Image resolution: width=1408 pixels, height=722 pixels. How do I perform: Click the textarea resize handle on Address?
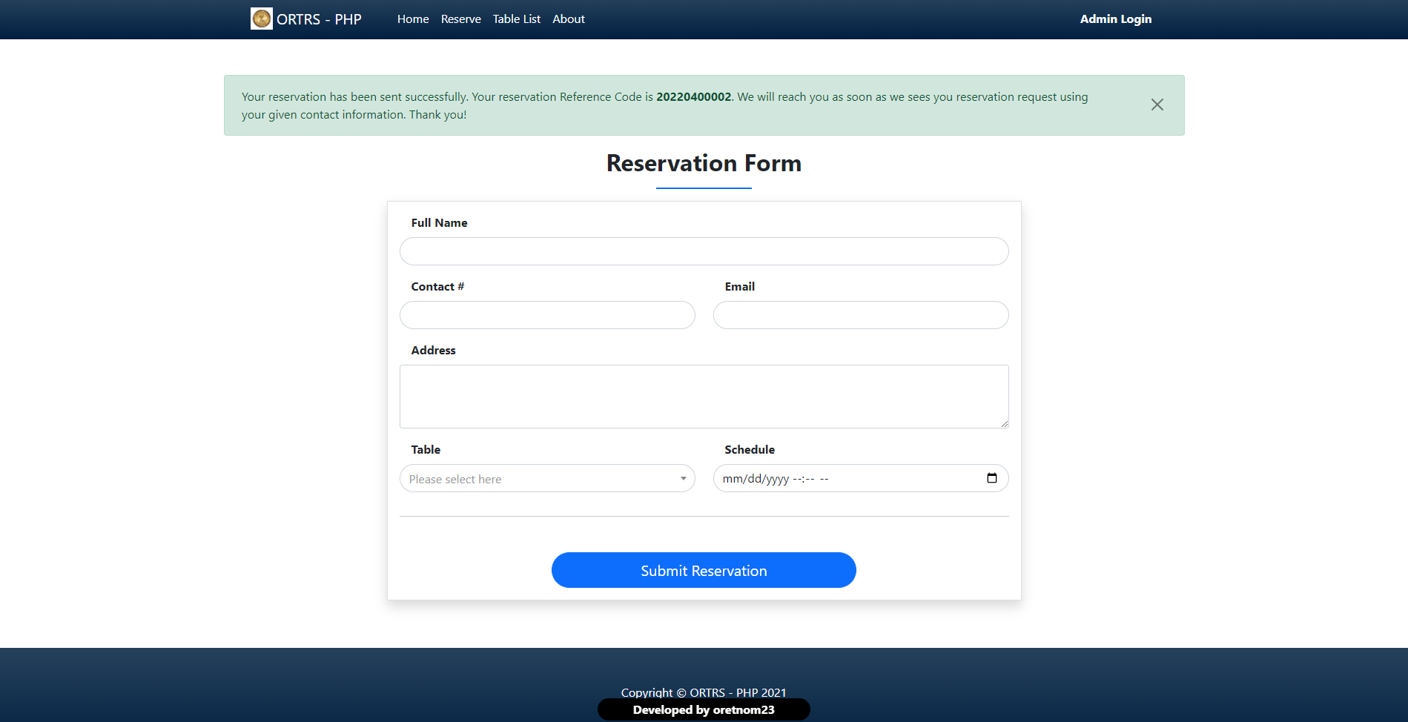1005,425
